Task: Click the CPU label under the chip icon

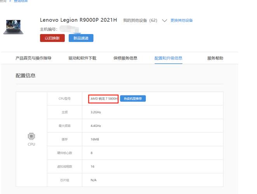Action: pos(31,144)
